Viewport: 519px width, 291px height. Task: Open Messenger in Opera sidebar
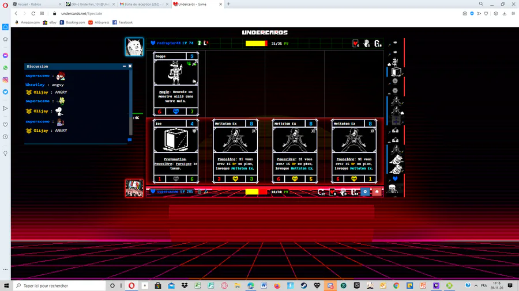pos(5,55)
